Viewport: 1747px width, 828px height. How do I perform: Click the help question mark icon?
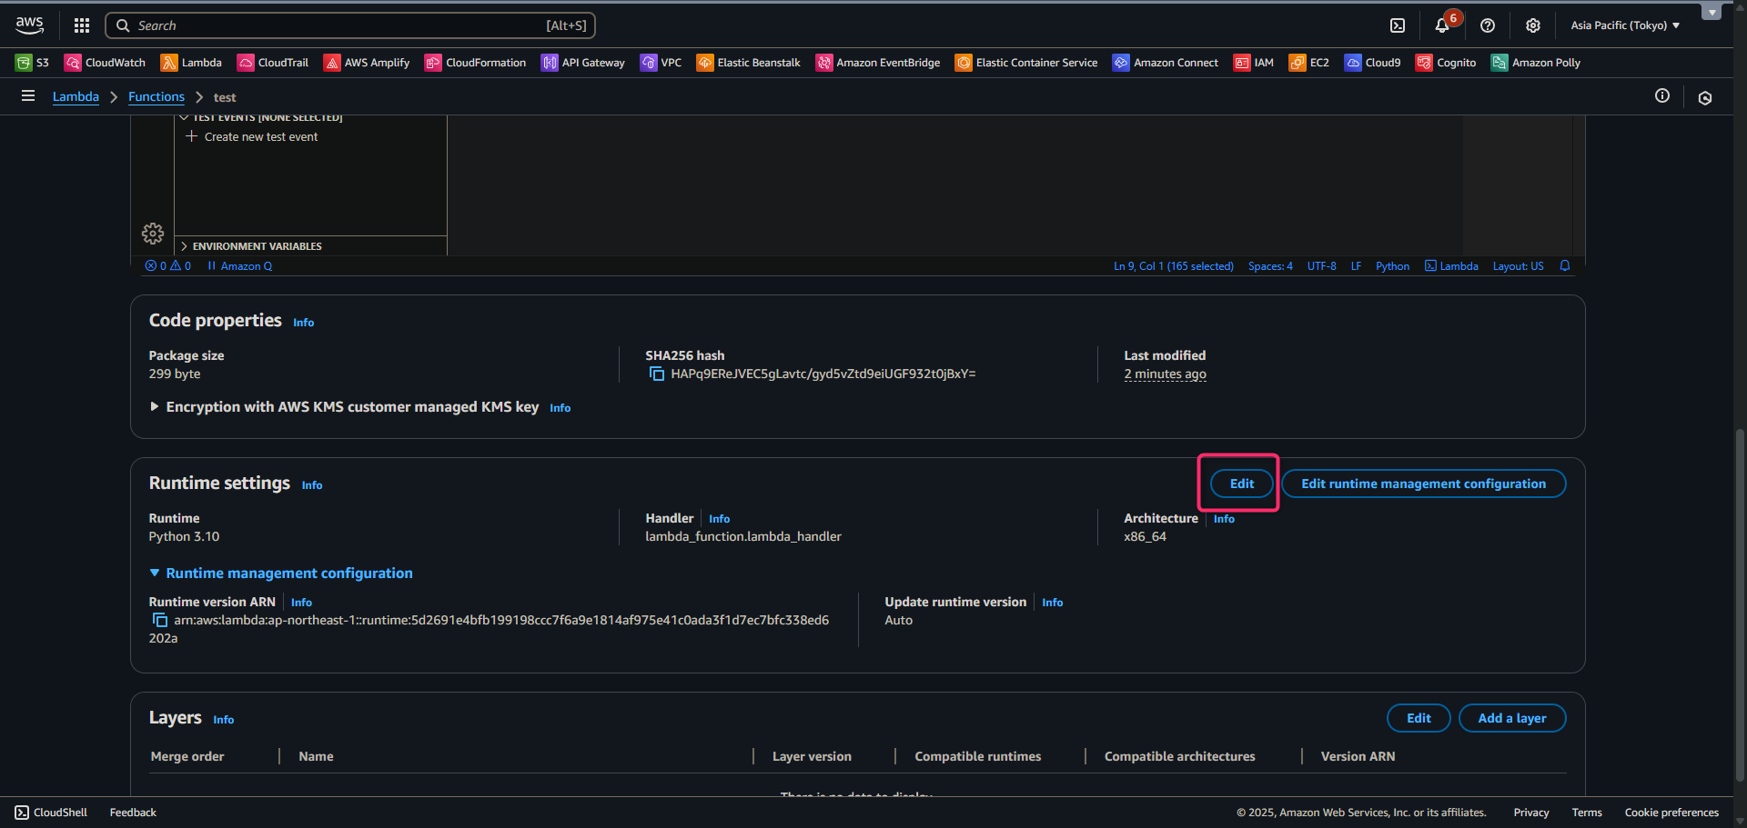1488,25
